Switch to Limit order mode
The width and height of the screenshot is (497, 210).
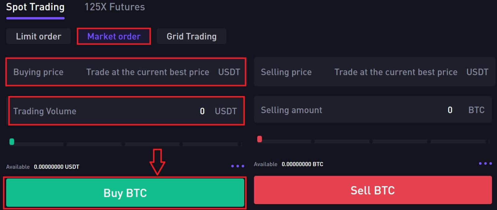38,36
